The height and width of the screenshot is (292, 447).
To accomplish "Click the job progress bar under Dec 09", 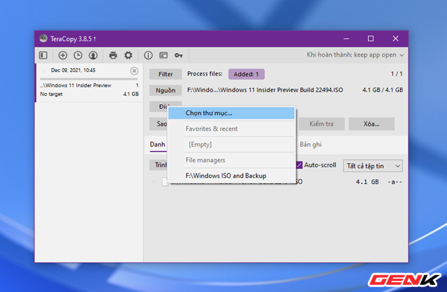I will tap(89, 79).
